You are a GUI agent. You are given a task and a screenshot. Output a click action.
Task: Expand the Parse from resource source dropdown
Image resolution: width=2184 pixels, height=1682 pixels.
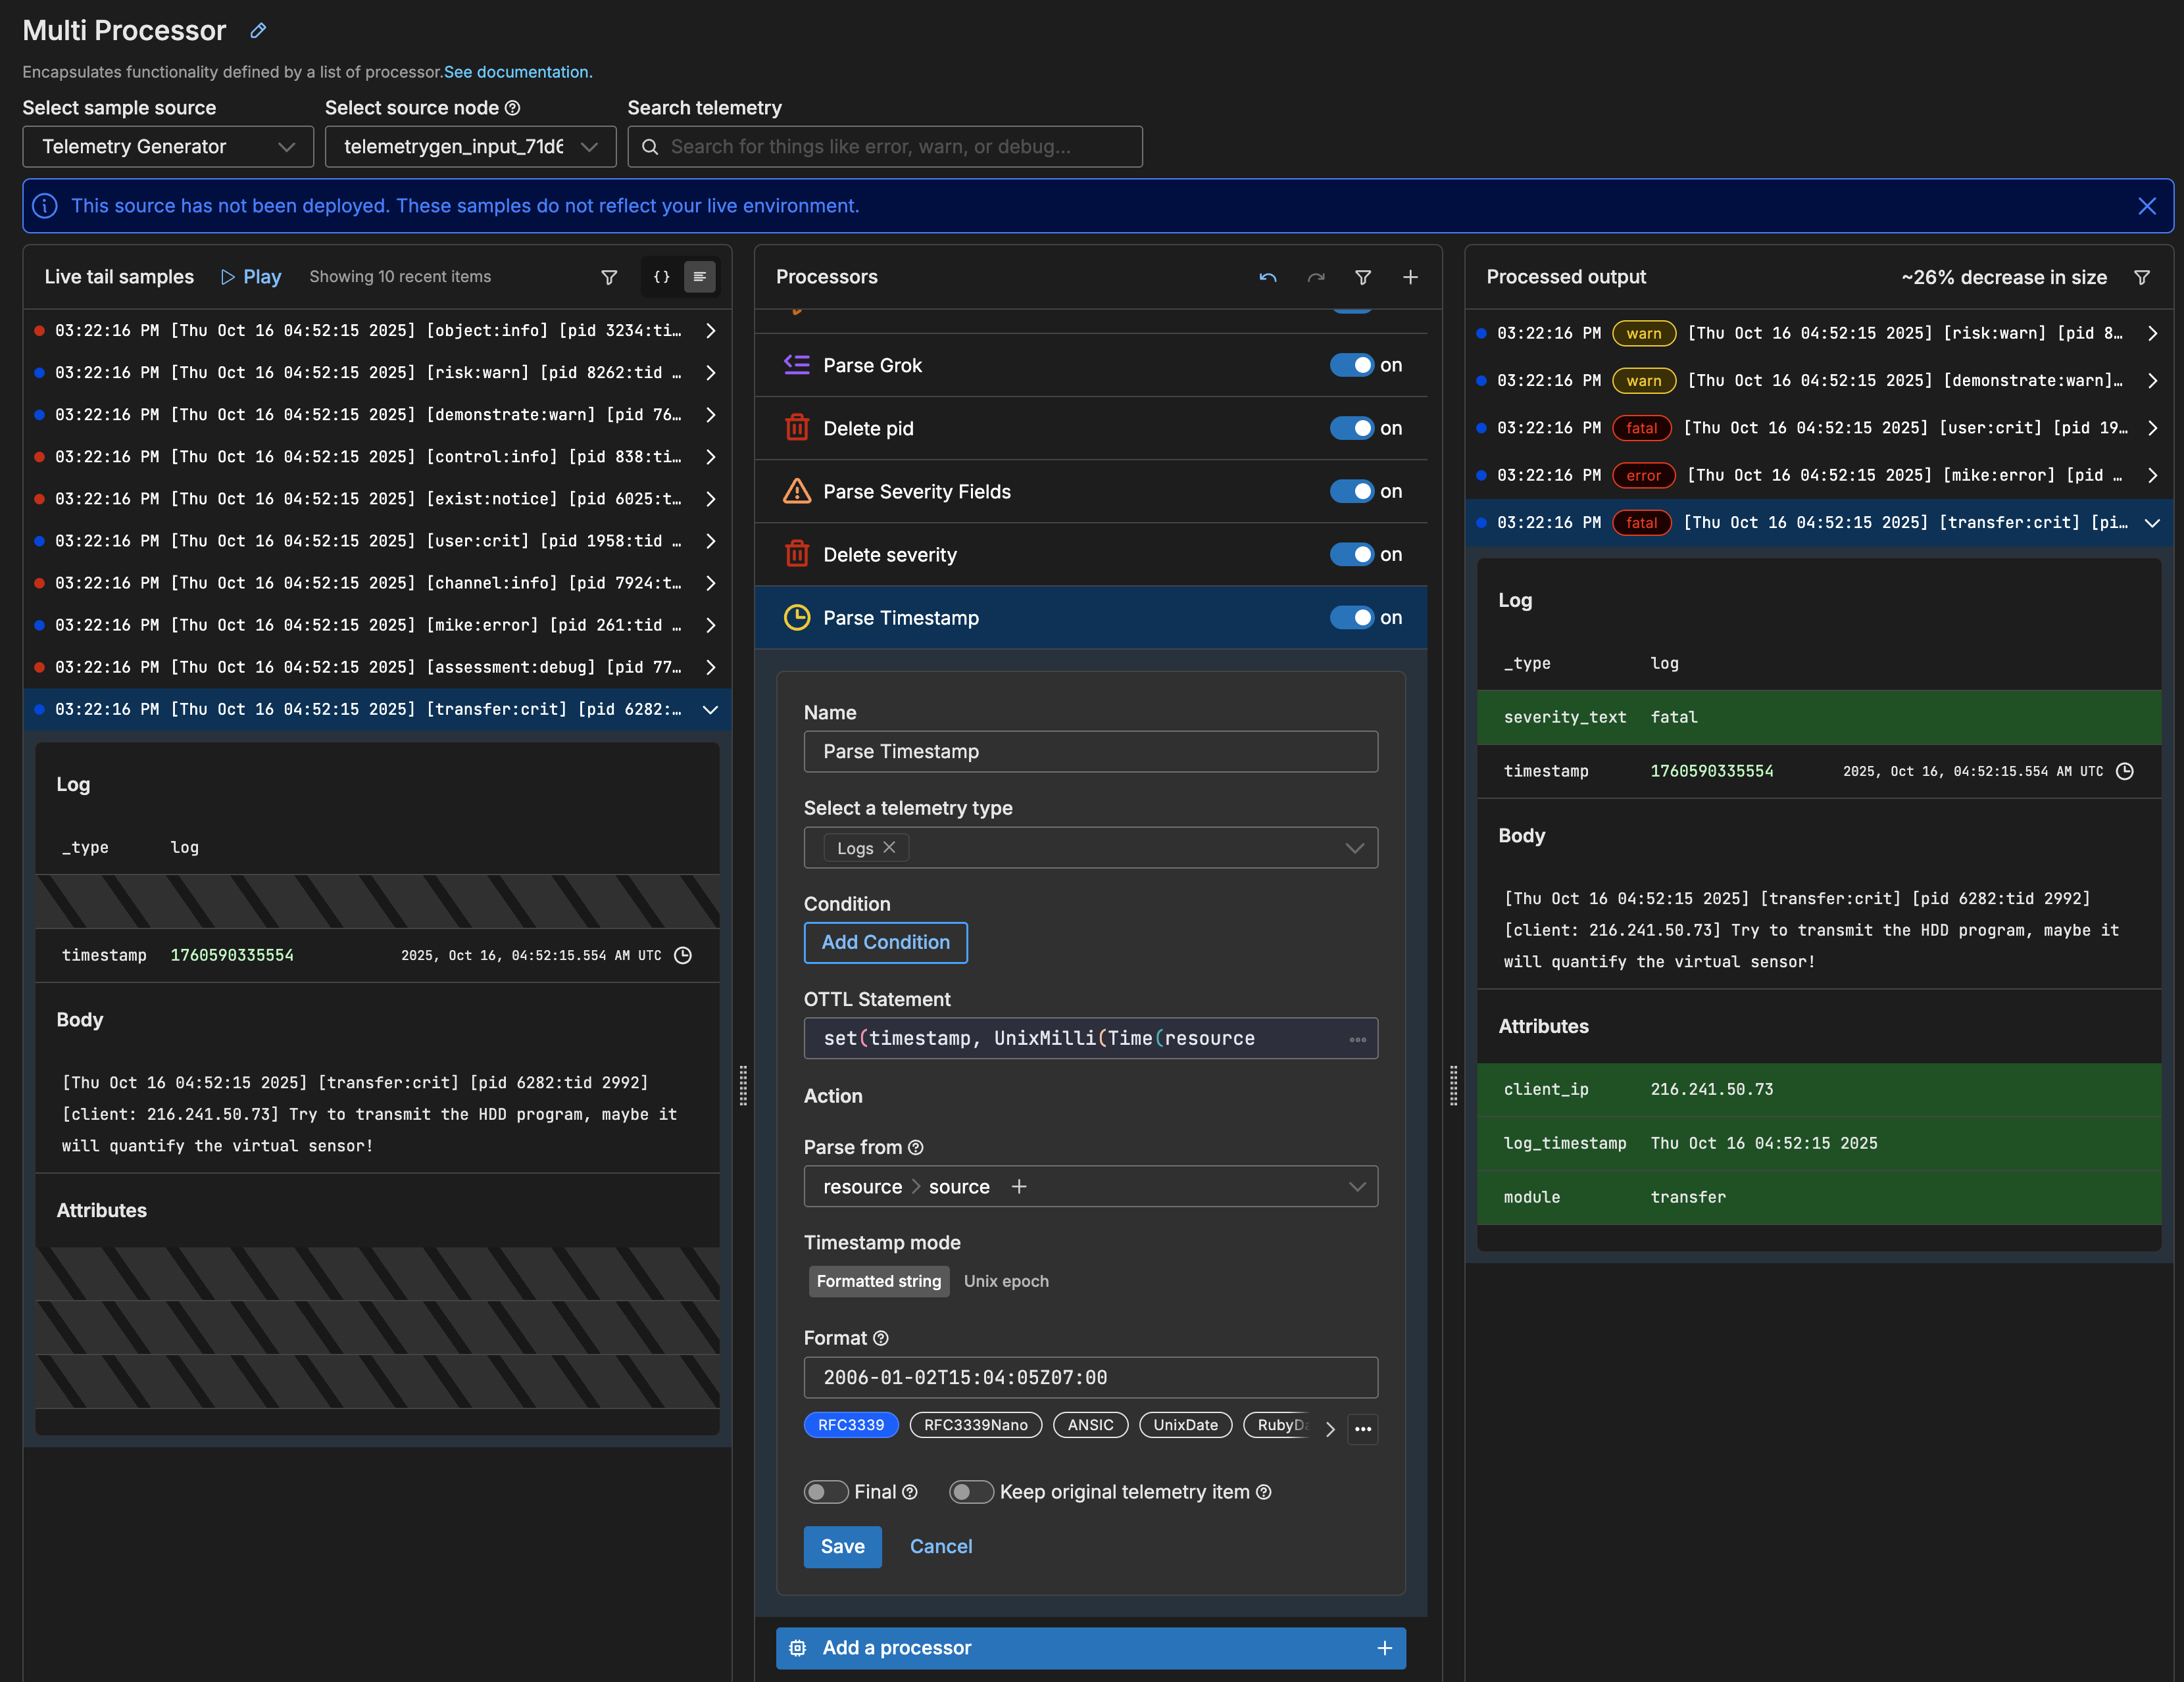pos(1356,1188)
